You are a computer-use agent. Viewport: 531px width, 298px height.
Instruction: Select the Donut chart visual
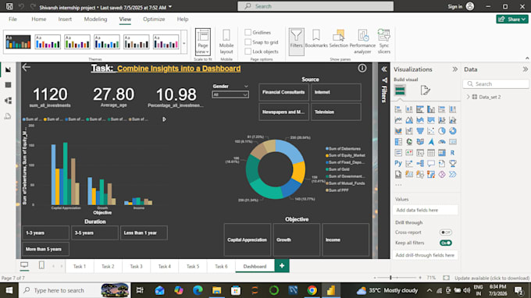[x=452, y=131]
